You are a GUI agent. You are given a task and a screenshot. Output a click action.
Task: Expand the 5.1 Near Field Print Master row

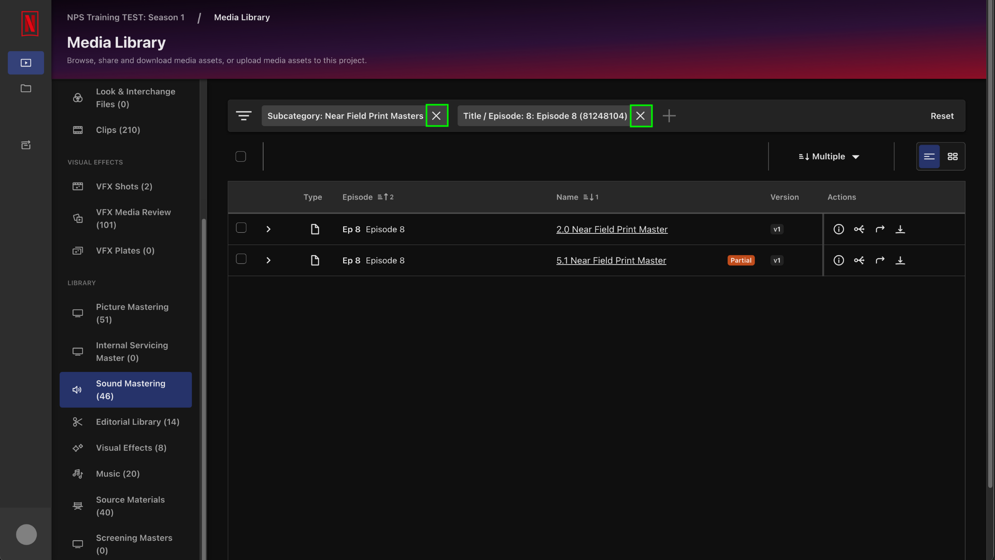click(x=268, y=260)
